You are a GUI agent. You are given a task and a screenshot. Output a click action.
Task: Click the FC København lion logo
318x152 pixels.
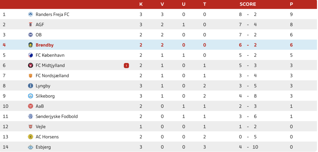coord(30,55)
